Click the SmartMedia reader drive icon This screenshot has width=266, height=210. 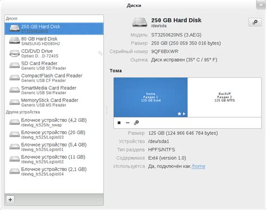click(x=15, y=90)
